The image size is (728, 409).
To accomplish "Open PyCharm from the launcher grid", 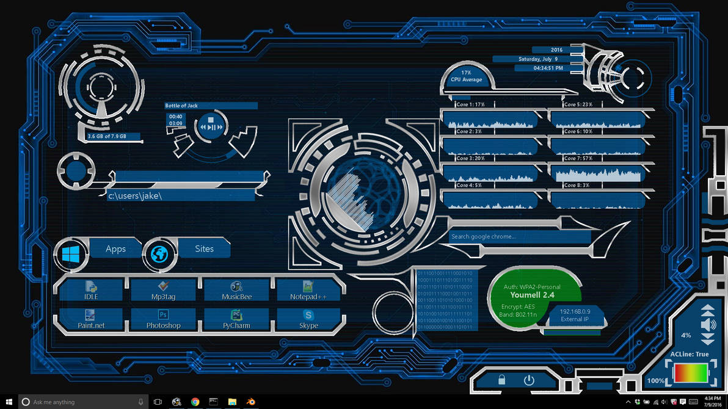I will pyautogui.click(x=236, y=320).
